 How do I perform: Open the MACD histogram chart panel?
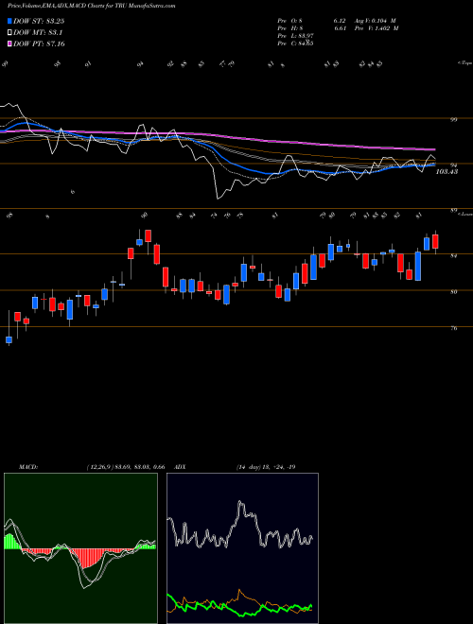point(80,548)
